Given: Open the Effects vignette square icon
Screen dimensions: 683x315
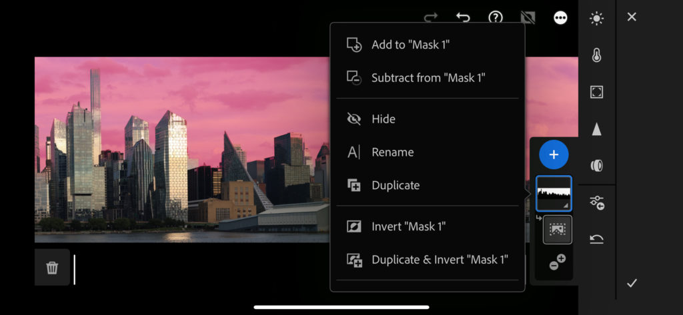Looking at the screenshot, I should point(597,93).
